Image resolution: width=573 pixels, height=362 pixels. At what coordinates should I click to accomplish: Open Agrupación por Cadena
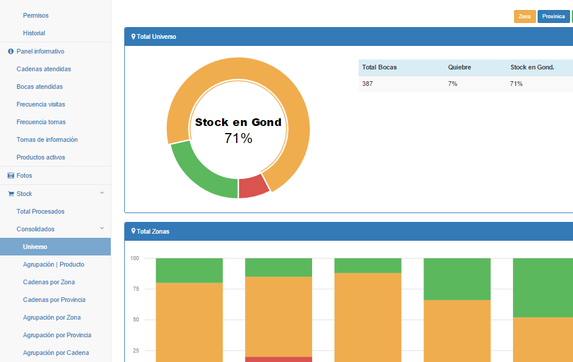pyautogui.click(x=56, y=353)
